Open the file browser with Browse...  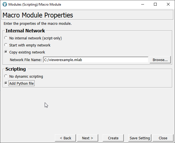[x=160, y=60]
